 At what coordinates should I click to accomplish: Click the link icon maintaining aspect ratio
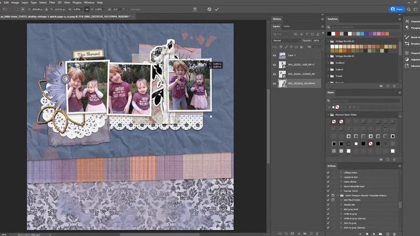pos(87,9)
